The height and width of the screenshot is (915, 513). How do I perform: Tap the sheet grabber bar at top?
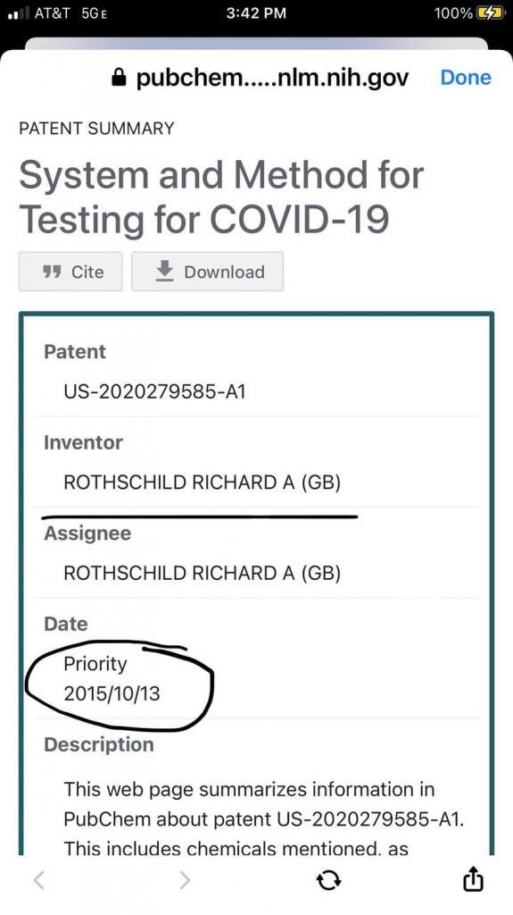click(x=257, y=44)
